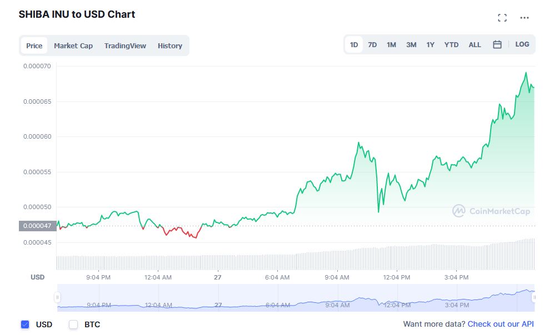Toggle the LOG scale button

[x=522, y=44]
